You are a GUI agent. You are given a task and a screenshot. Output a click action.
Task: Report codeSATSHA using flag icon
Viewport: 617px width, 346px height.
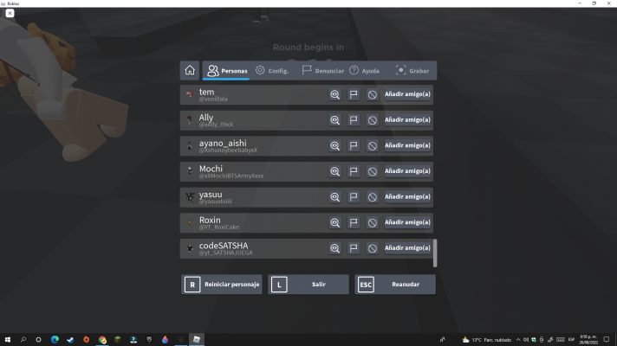pyautogui.click(x=354, y=248)
